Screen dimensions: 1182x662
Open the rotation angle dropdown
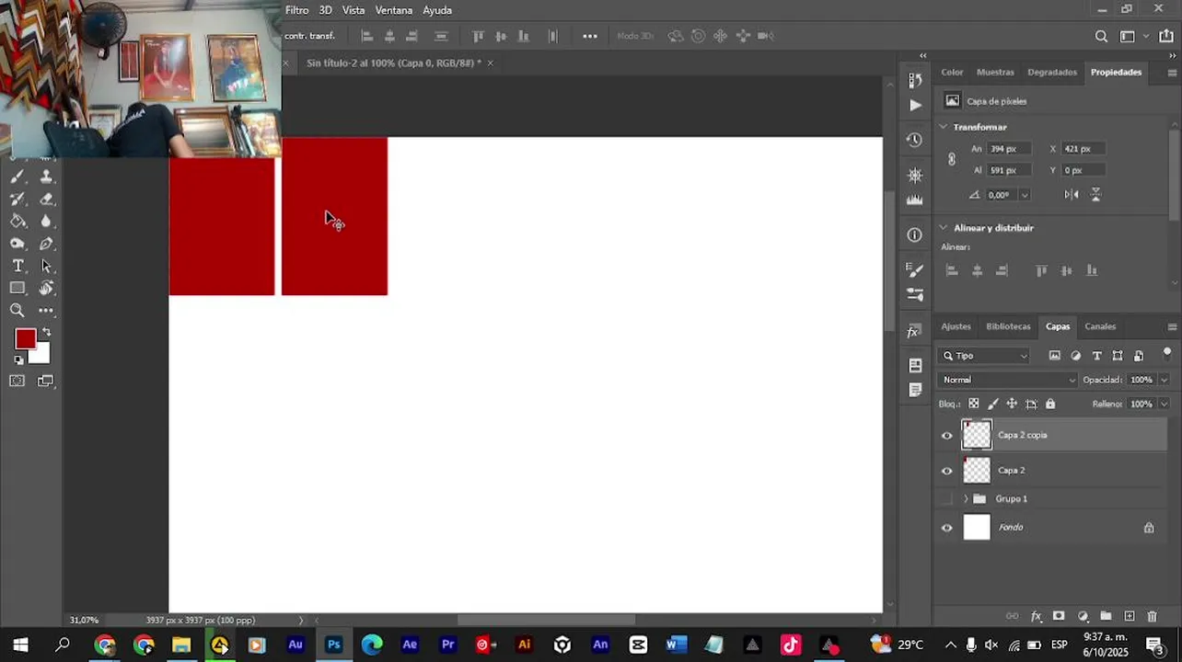click(x=1025, y=195)
